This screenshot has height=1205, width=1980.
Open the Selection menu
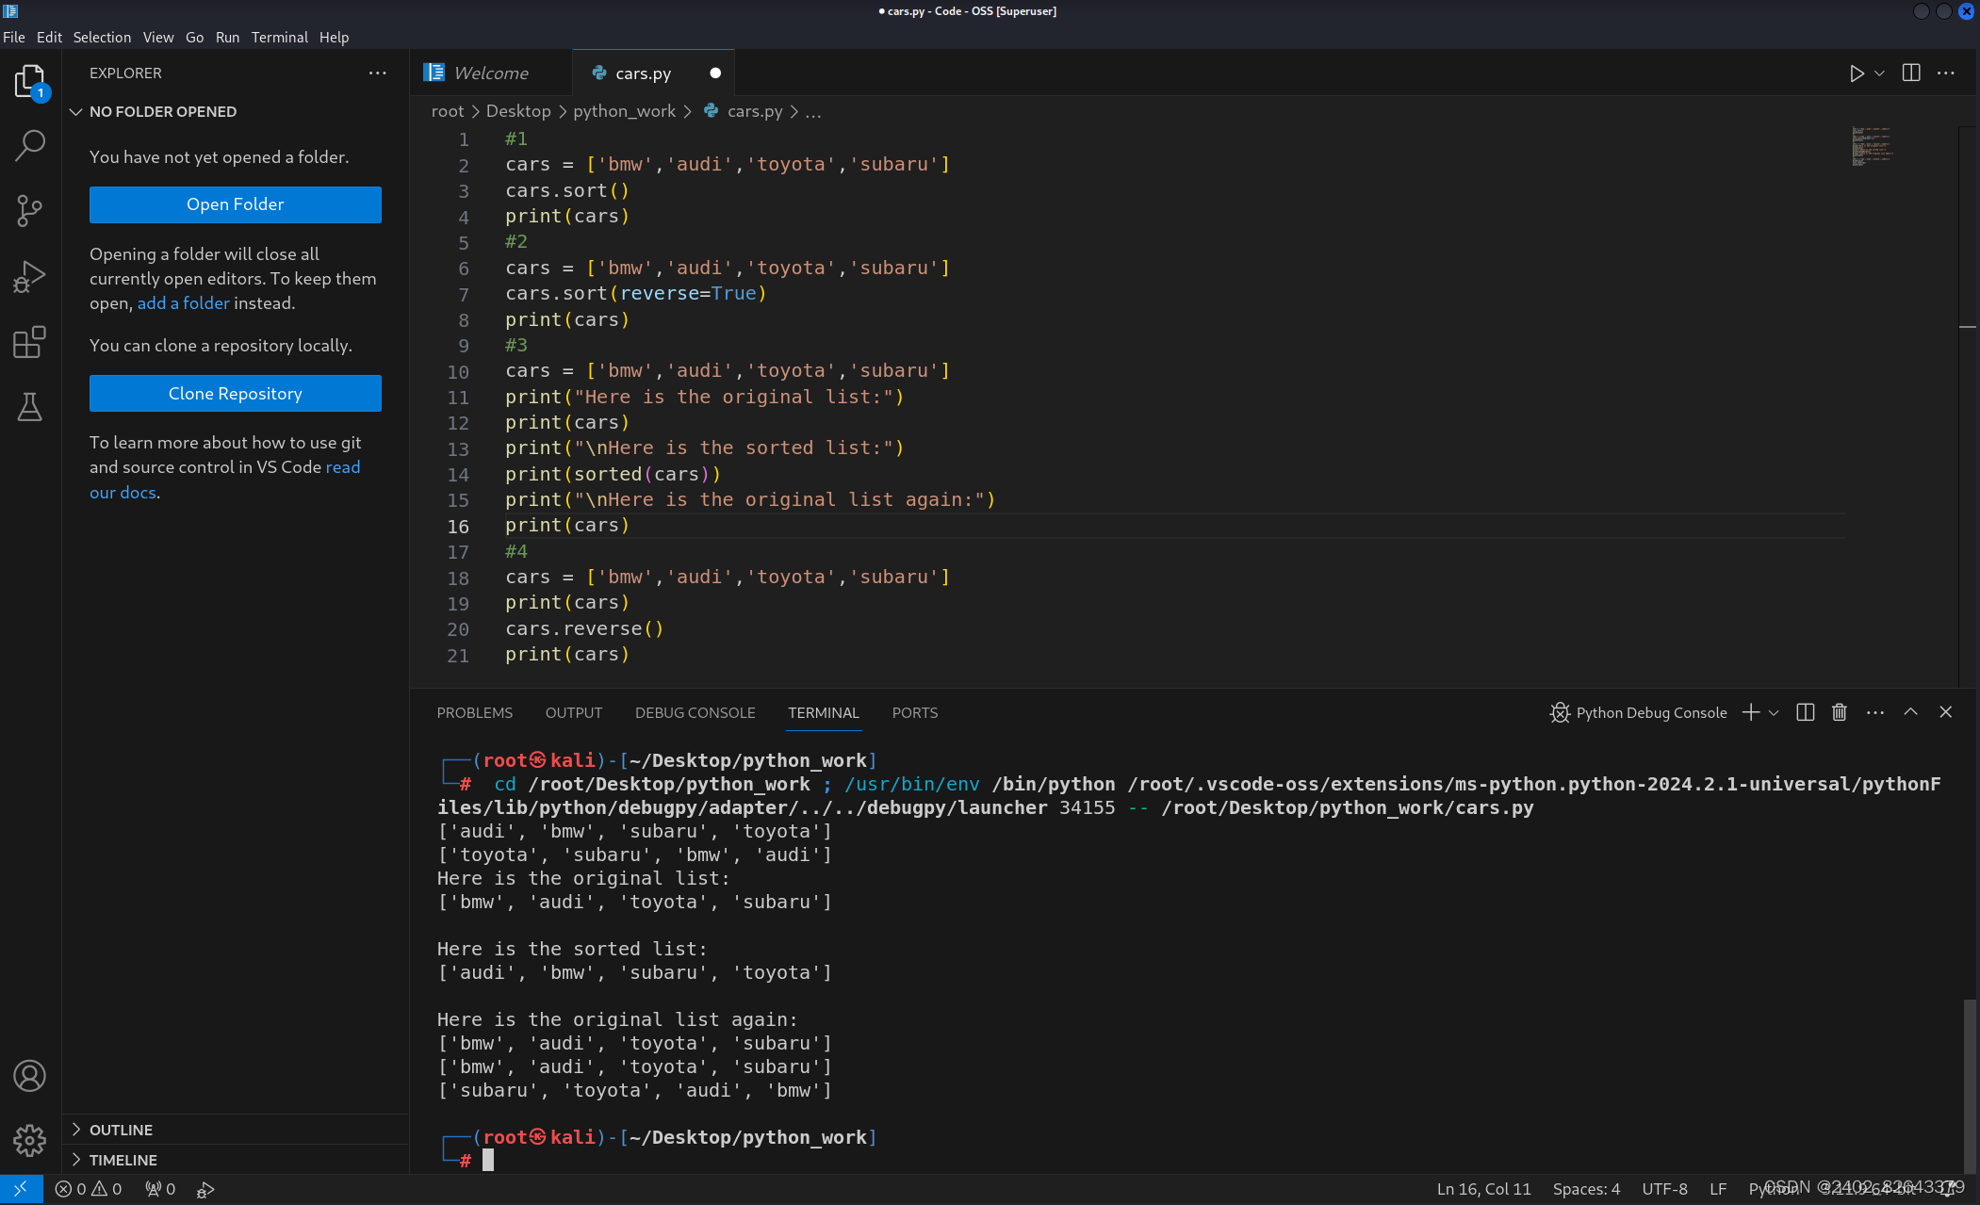point(102,37)
